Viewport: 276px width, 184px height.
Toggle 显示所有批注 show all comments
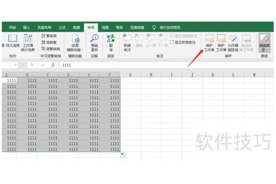pos(183,42)
